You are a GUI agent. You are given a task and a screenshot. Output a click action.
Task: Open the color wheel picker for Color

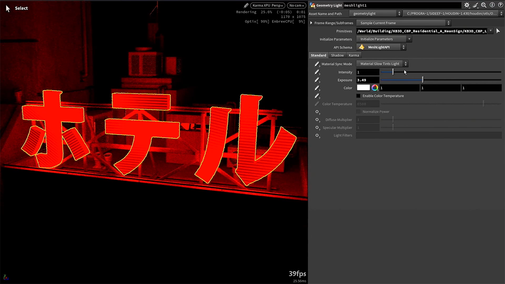tap(374, 88)
